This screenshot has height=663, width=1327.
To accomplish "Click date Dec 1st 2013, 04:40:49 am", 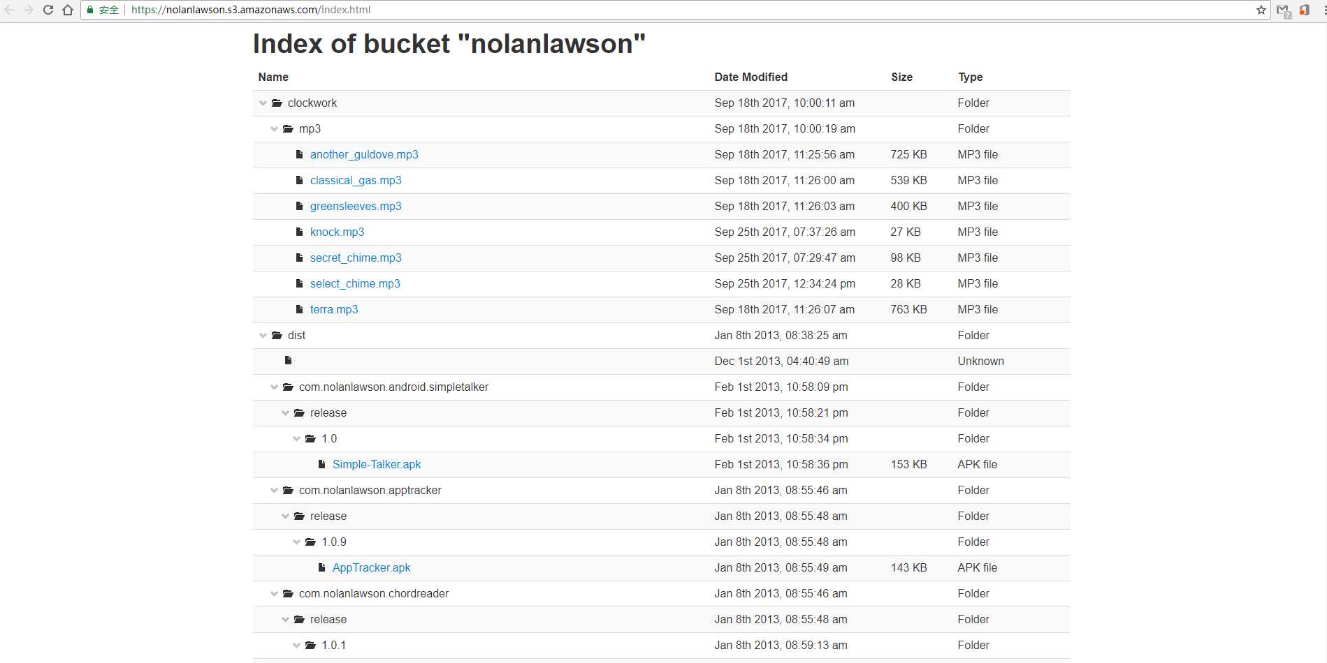I will 781,361.
